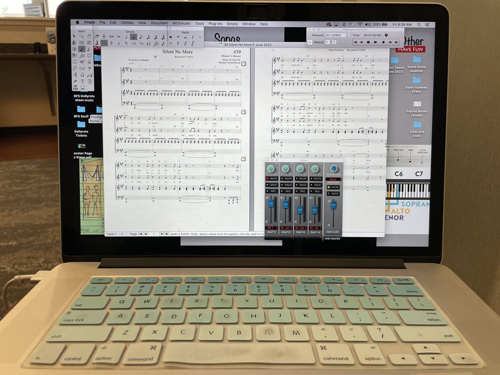Toggle the augmentation dot in Simple palette
500x375 pixels.
click(104, 43)
